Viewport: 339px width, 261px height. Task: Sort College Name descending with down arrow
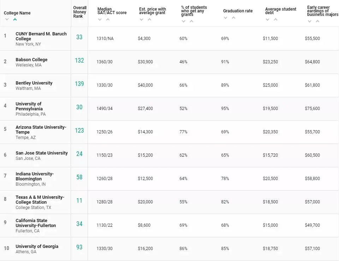pyautogui.click(x=7, y=19)
